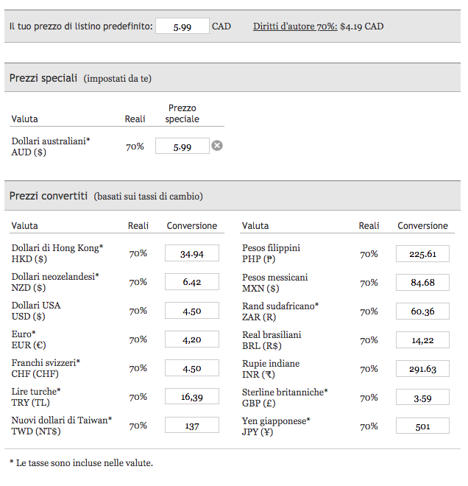468x486 pixels.
Task: Edit the Philippine peso PHP price field
Action: click(422, 253)
